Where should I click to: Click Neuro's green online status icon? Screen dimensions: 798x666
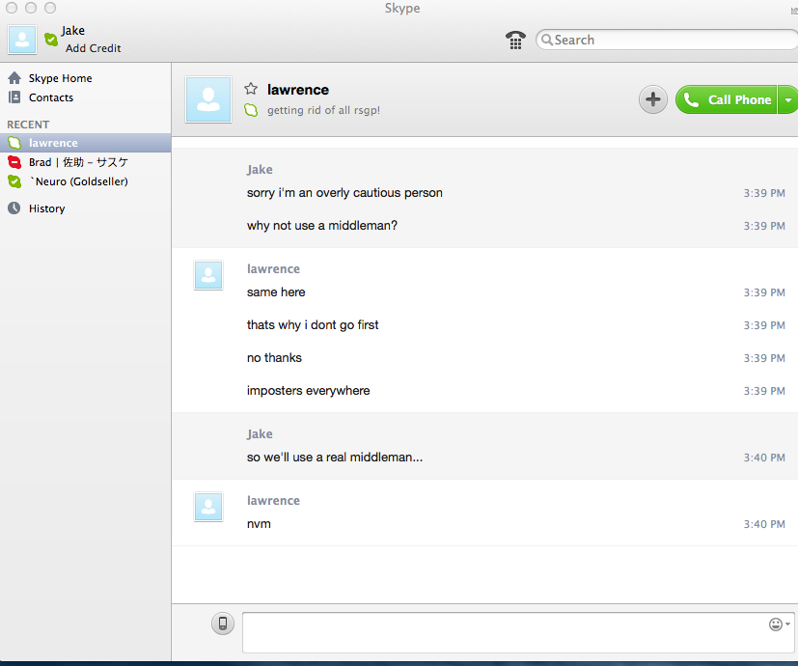(x=14, y=181)
